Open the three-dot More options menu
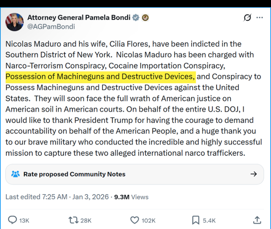 (259, 18)
